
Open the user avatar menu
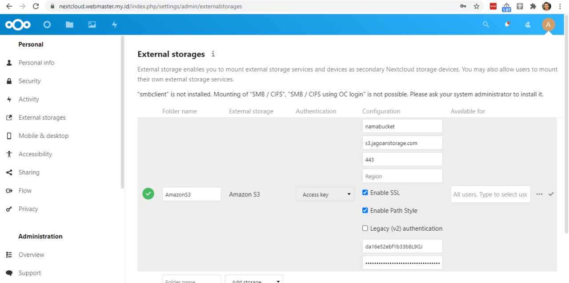[x=549, y=25]
